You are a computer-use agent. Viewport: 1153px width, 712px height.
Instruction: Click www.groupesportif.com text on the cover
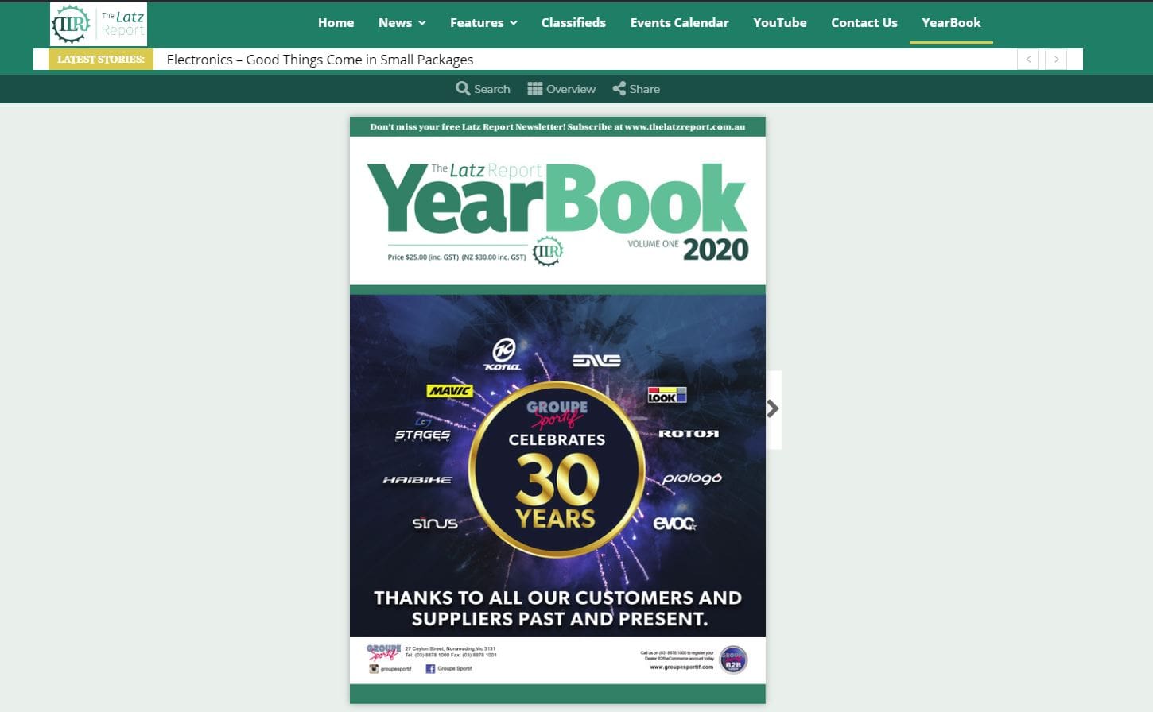681,667
